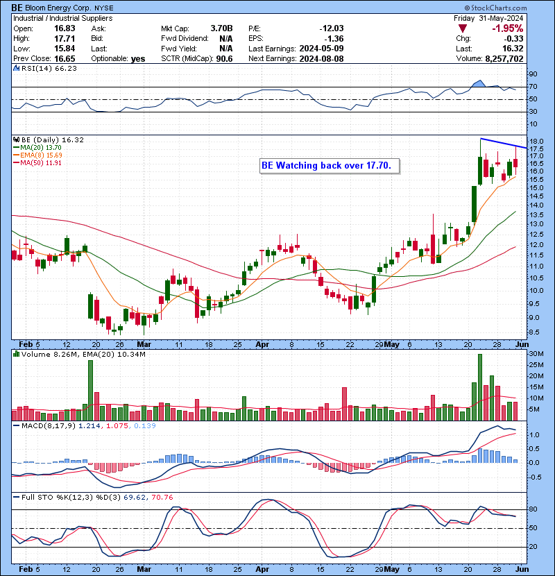Click the Apr label on price chart axis
Screen dimensions: 555x576
261,343
